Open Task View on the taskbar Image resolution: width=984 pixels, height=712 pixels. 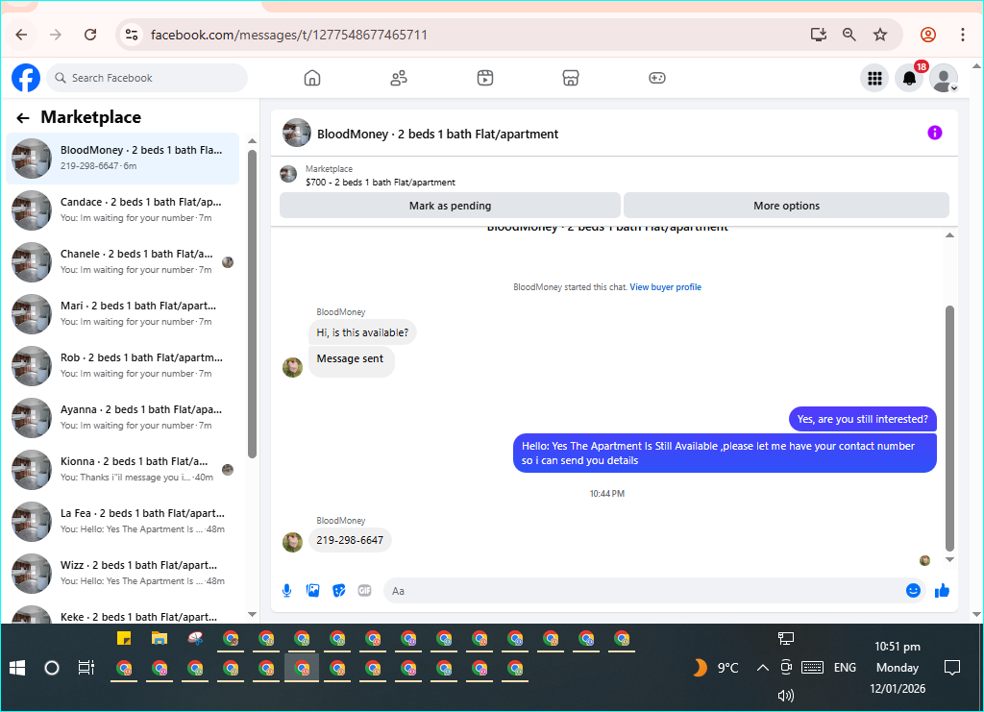click(86, 668)
